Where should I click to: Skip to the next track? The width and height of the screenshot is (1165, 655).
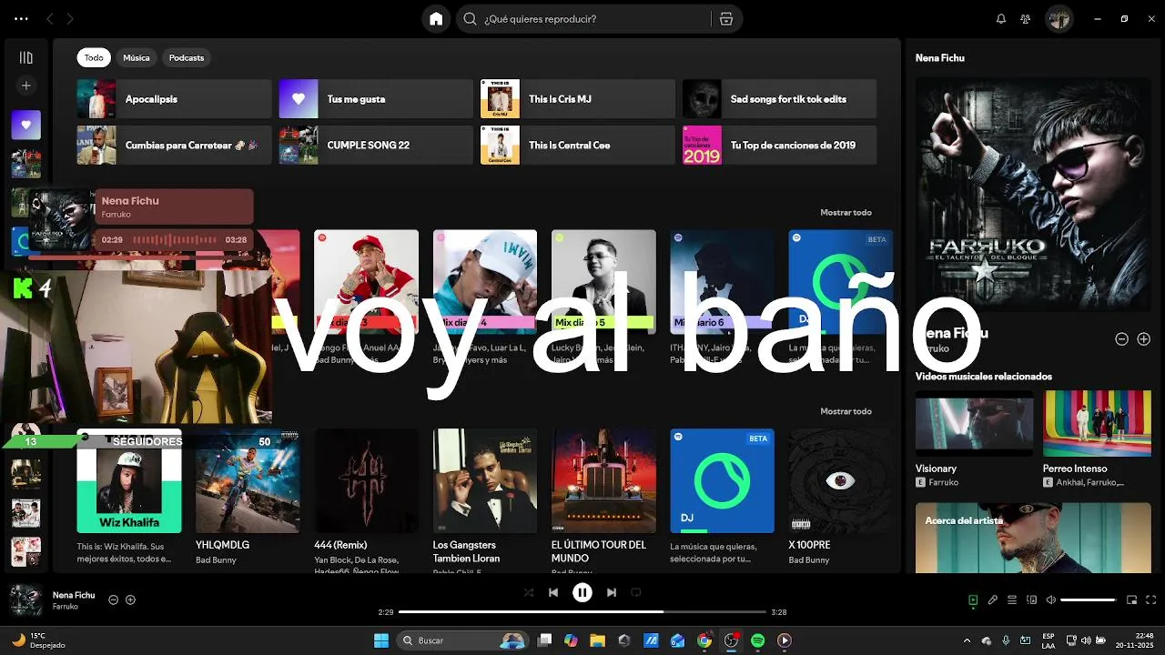612,592
